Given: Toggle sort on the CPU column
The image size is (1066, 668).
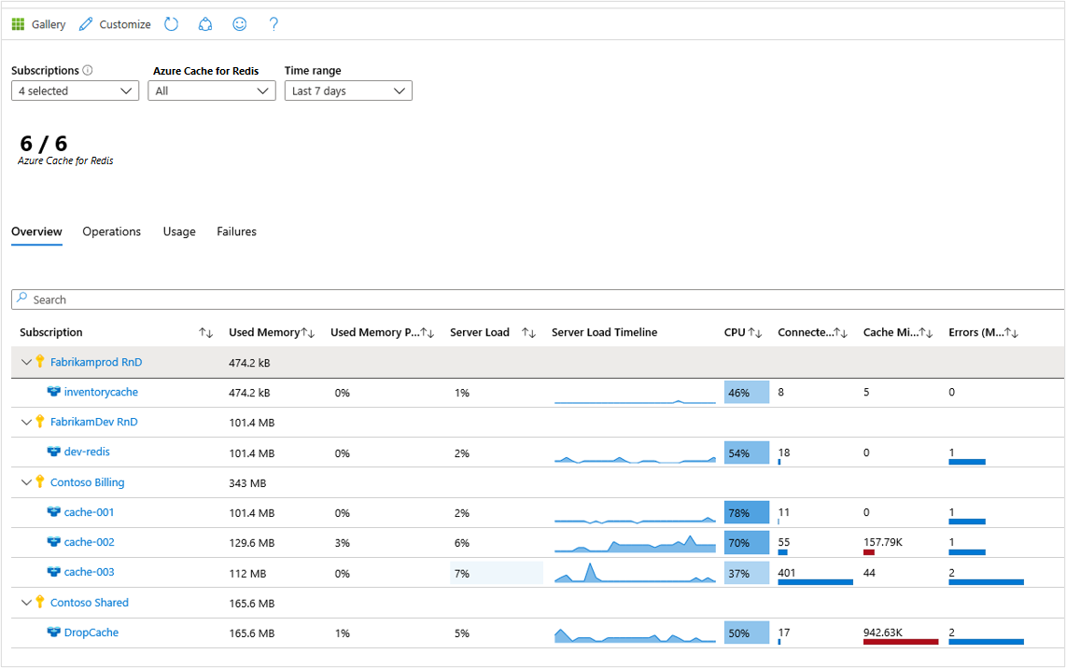Looking at the screenshot, I should click(x=755, y=332).
